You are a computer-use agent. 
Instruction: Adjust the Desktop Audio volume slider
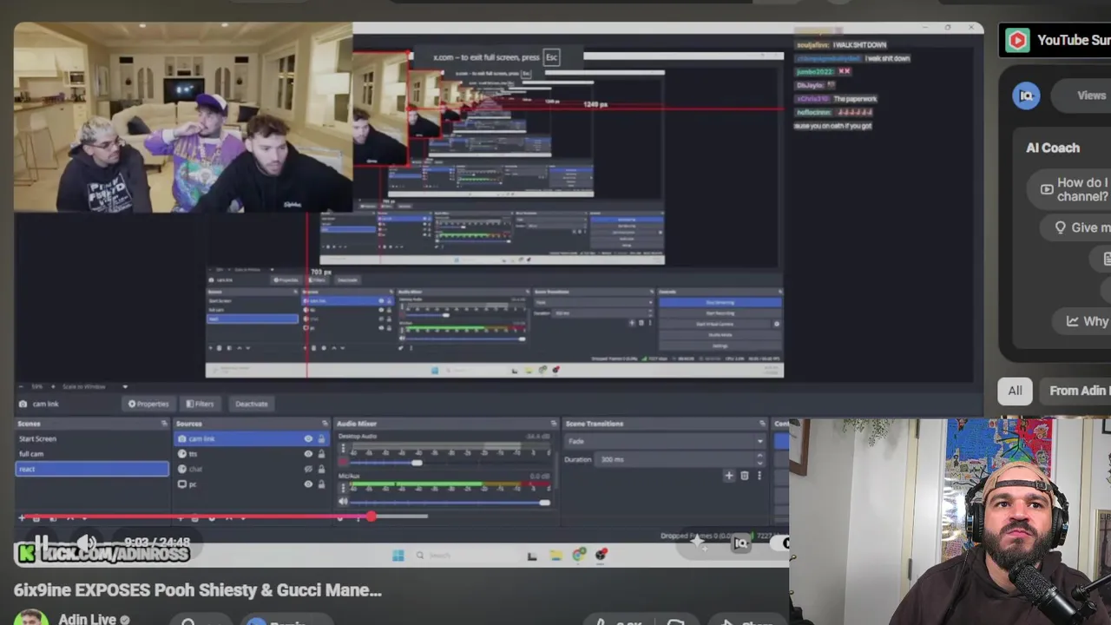pyautogui.click(x=417, y=463)
